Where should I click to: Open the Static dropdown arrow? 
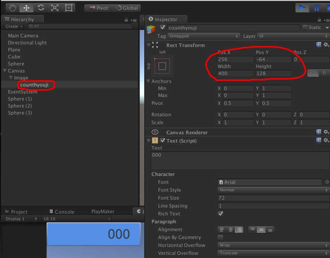pos(327,28)
